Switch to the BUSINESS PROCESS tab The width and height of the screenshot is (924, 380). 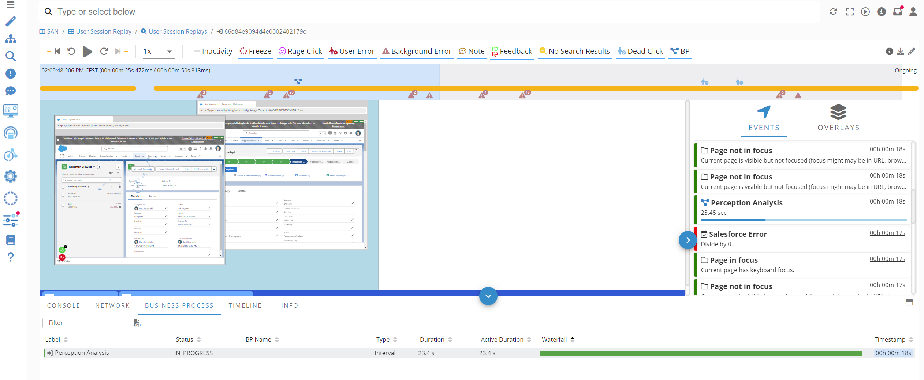pyautogui.click(x=179, y=306)
